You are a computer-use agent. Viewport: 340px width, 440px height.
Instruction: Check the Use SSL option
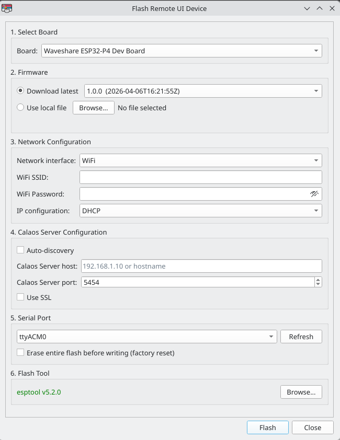(x=20, y=297)
